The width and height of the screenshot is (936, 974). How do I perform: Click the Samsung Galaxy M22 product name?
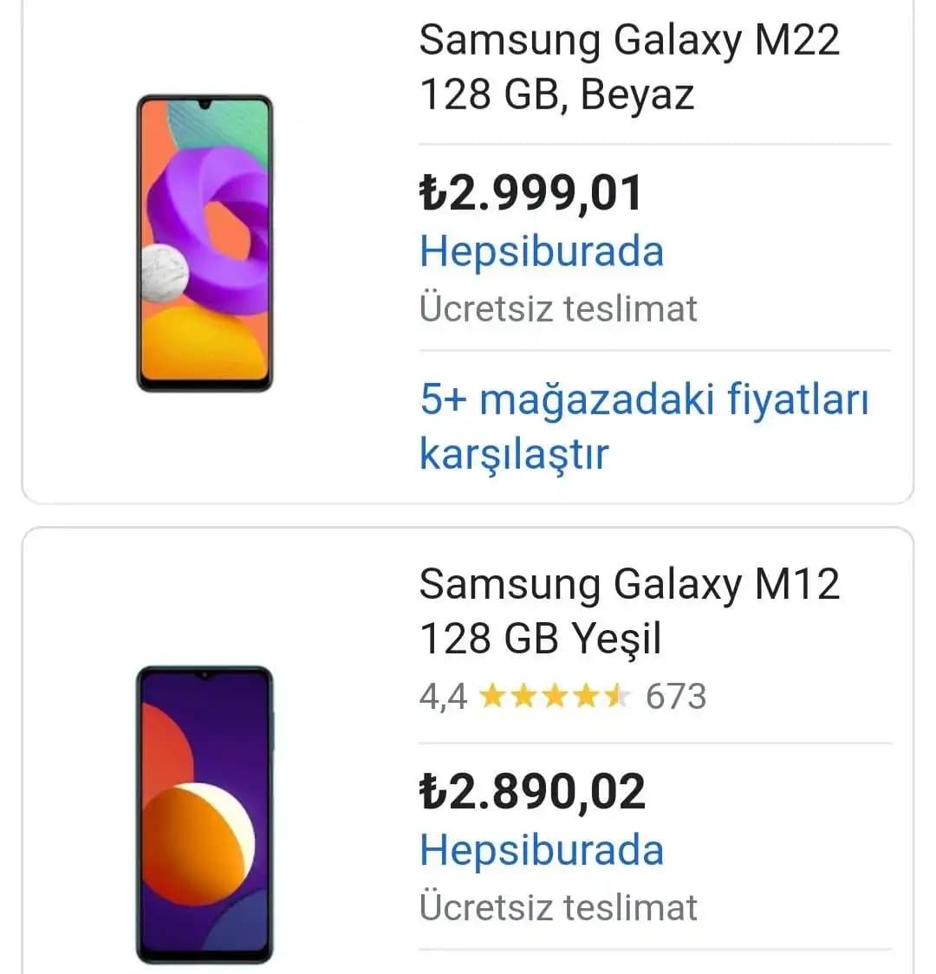tap(629, 40)
